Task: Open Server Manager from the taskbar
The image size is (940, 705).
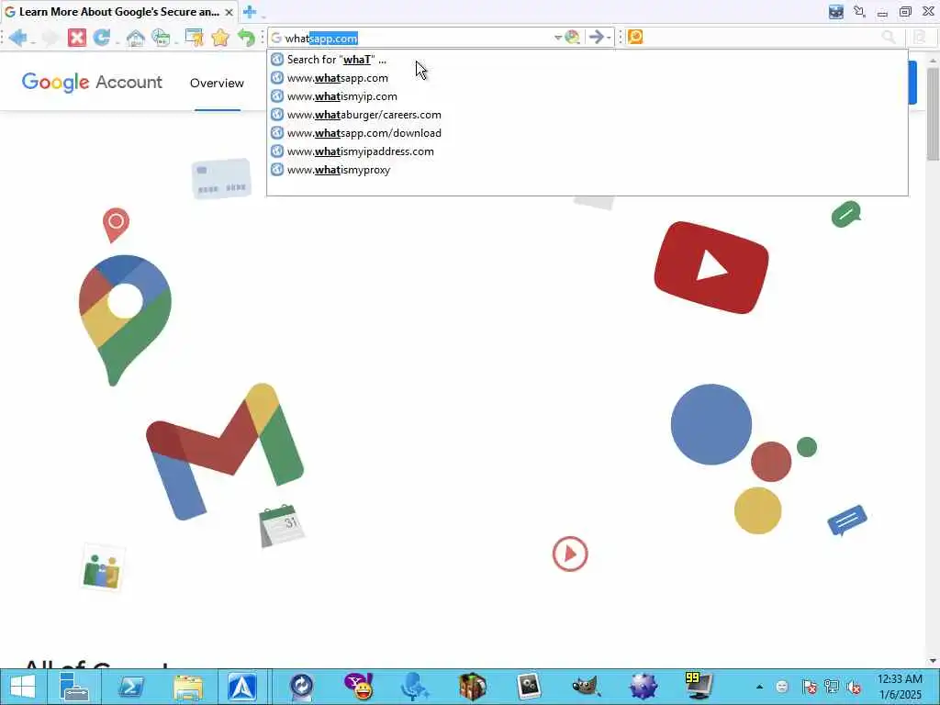Action: [x=73, y=687]
